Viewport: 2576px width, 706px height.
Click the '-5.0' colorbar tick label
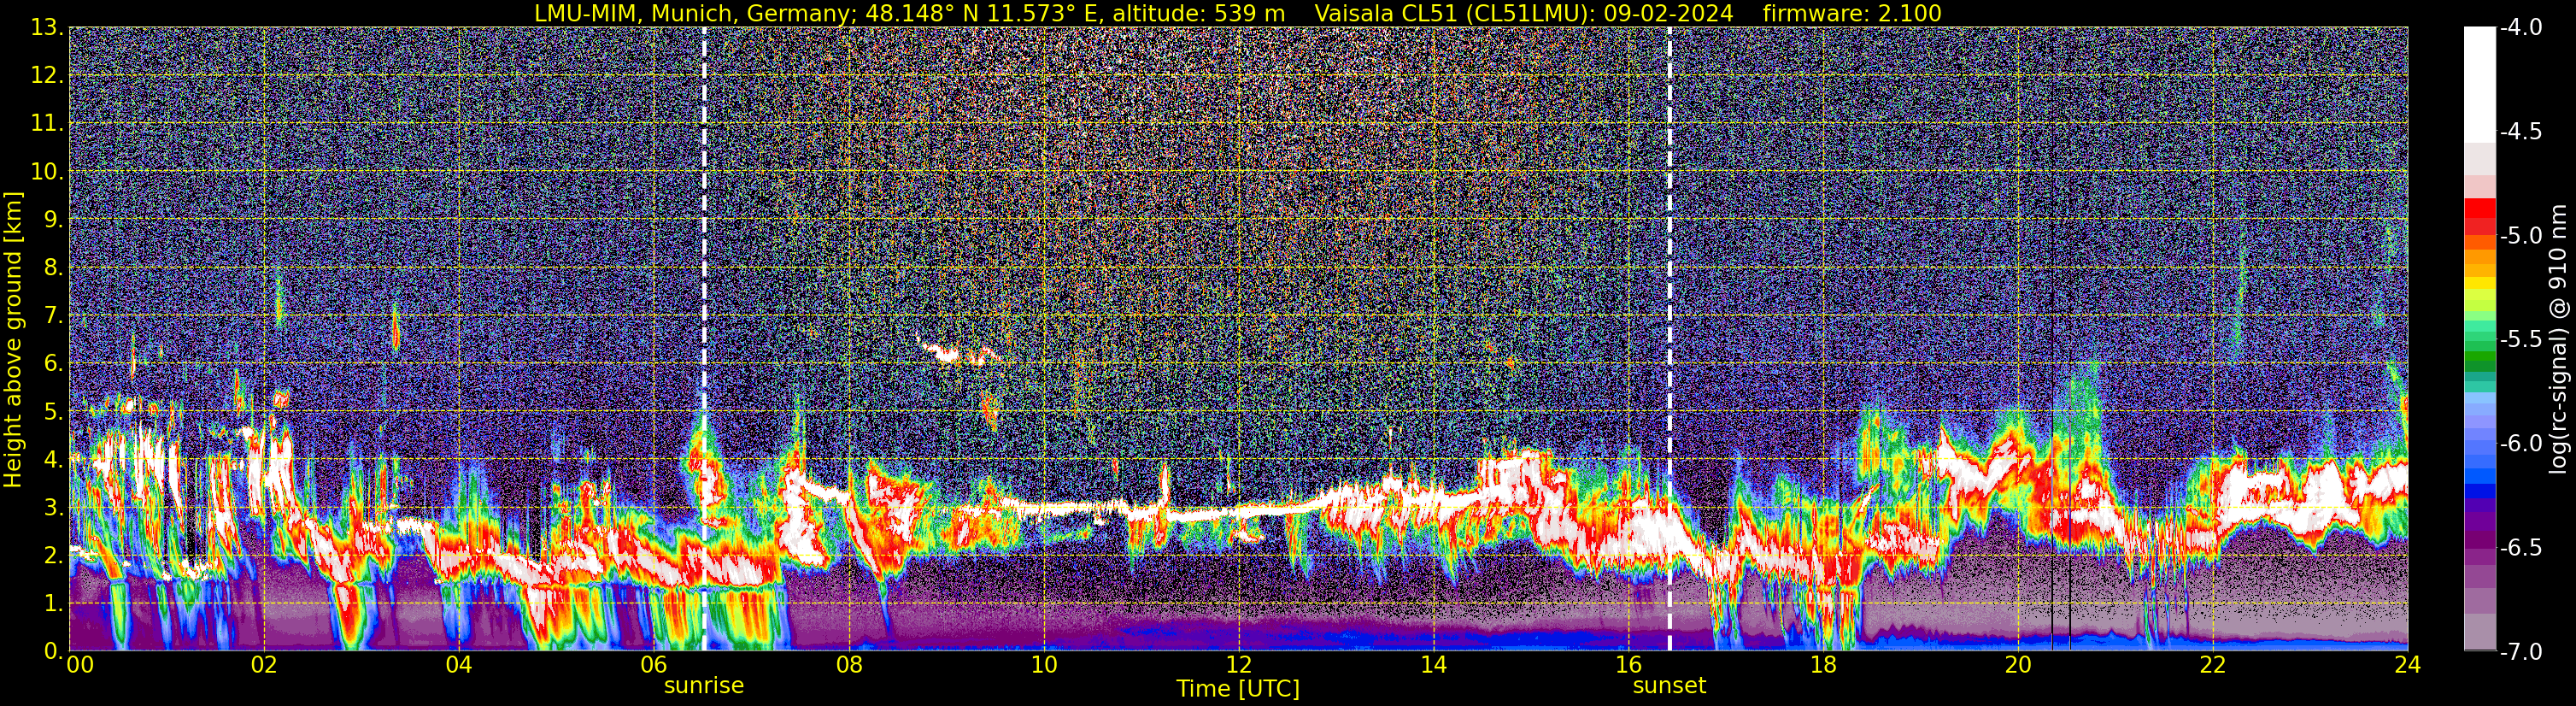[x=2520, y=236]
